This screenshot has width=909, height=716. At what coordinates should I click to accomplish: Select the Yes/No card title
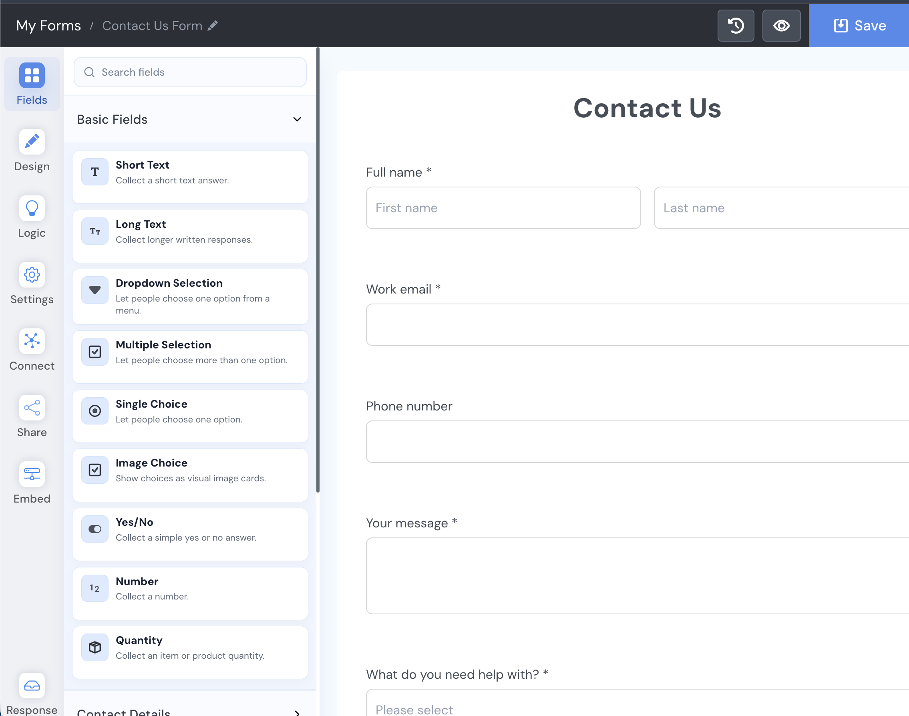(135, 522)
